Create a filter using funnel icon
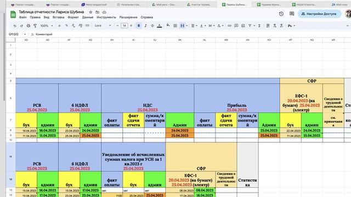The width and height of the screenshot is (351, 197). tap(250, 26)
